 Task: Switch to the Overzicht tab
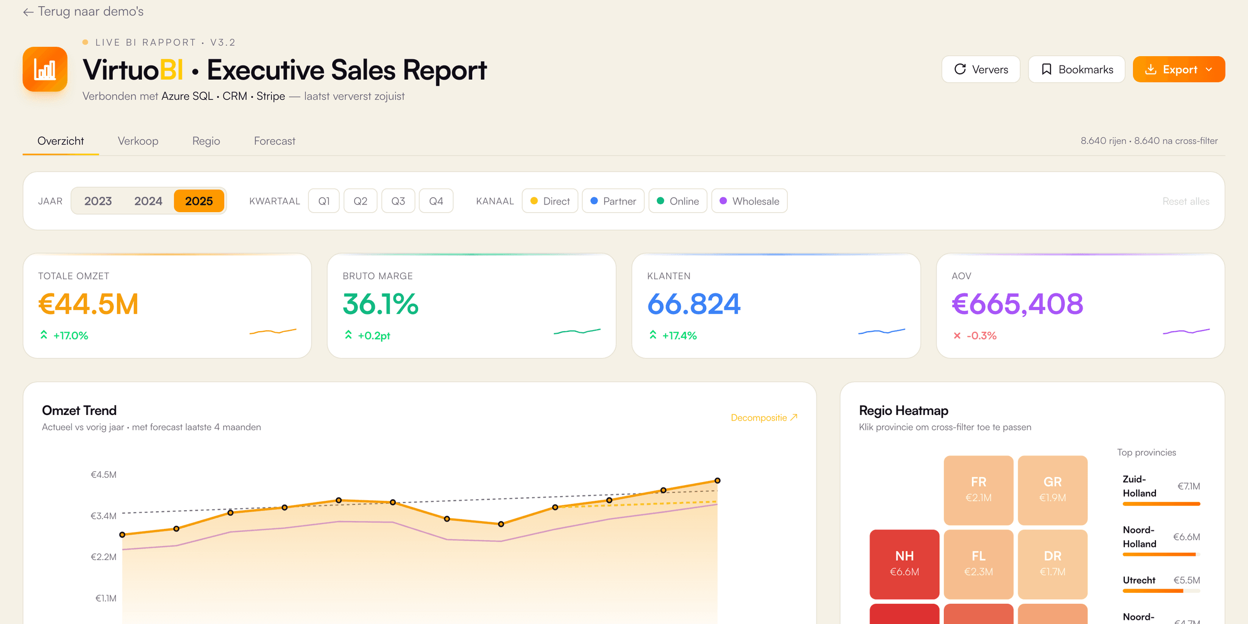click(x=60, y=141)
